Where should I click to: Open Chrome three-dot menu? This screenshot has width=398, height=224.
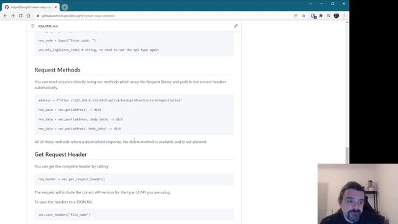pyautogui.click(x=344, y=16)
